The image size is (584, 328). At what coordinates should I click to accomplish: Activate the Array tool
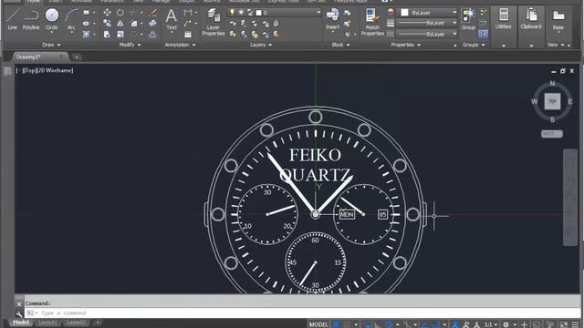pos(134,35)
